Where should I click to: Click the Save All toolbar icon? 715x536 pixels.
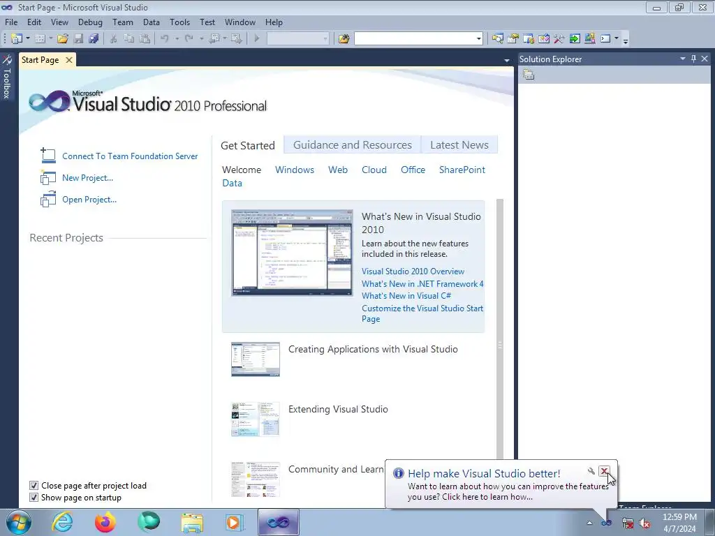pos(94,39)
